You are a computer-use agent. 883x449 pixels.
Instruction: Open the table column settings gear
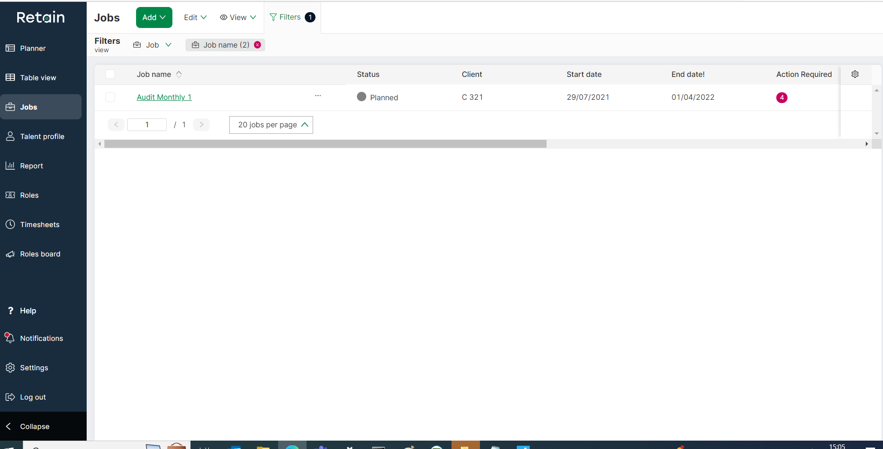point(855,74)
